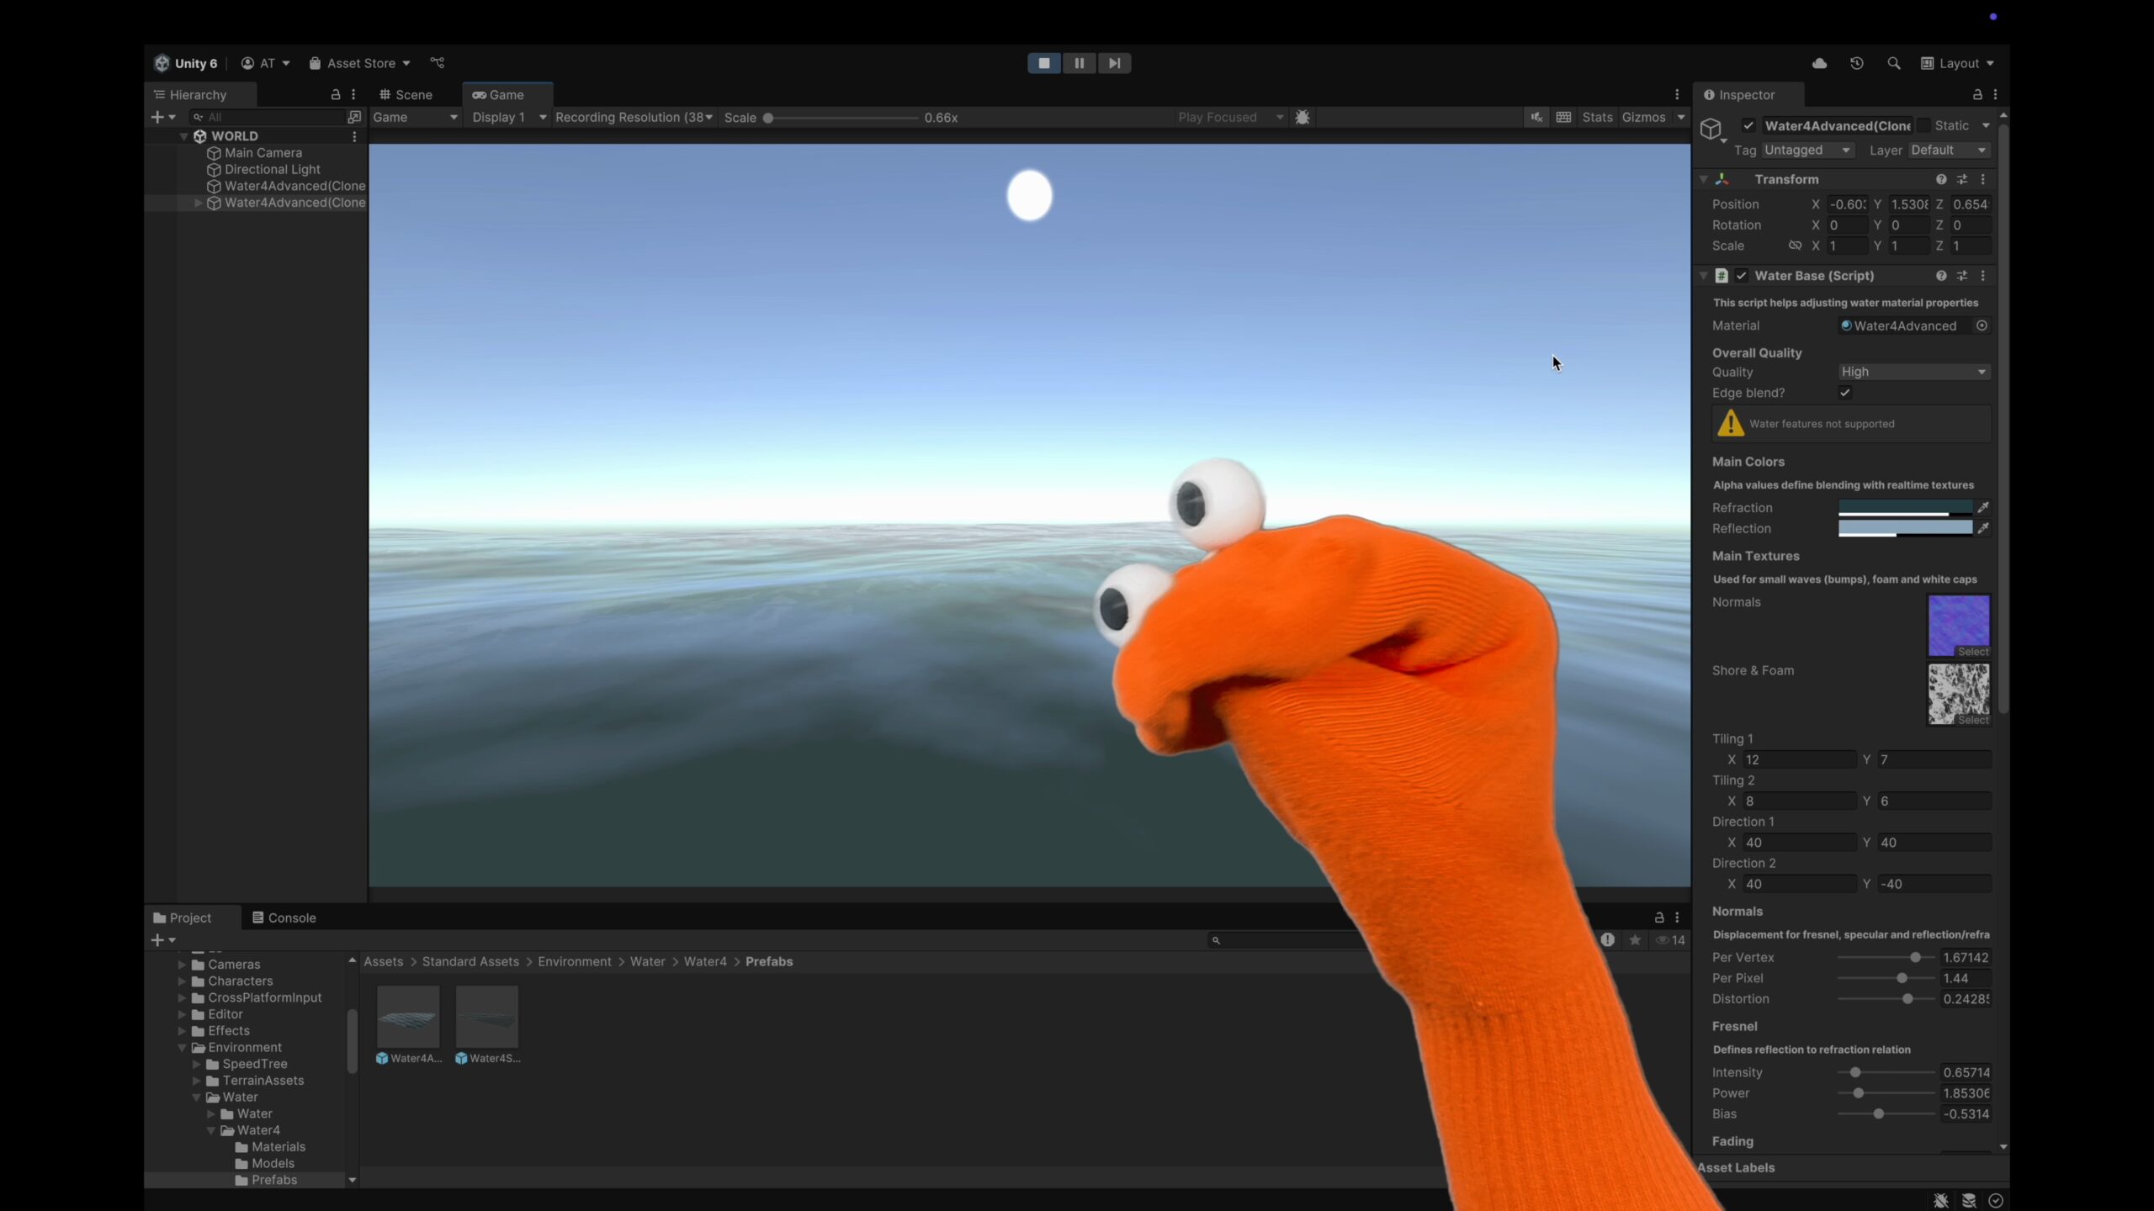The width and height of the screenshot is (2154, 1211).
Task: Open the Console tab
Action: tap(284, 918)
